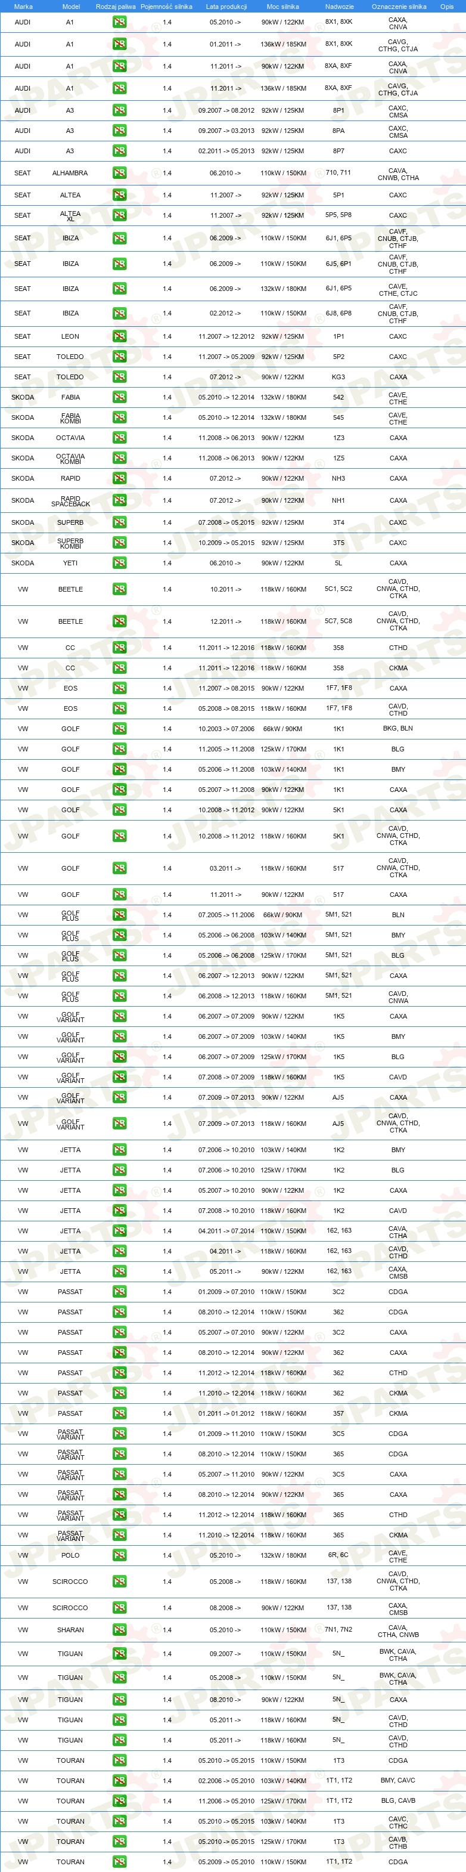
Task: Click production date 09.2007 -> cell
Action: [226, 1654]
